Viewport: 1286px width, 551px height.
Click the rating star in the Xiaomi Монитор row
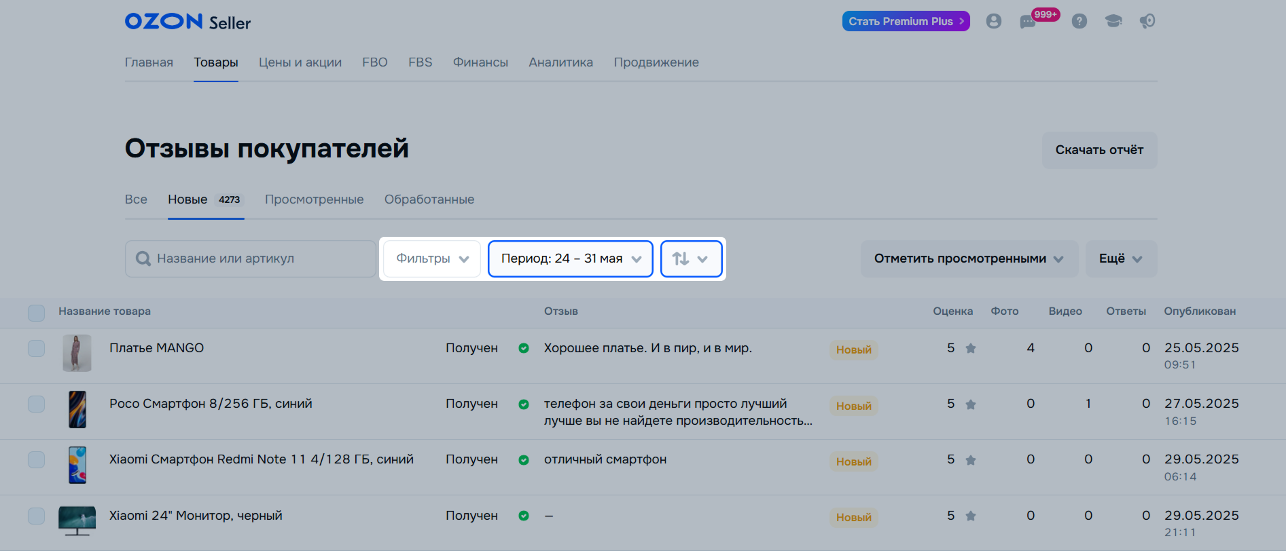971,516
